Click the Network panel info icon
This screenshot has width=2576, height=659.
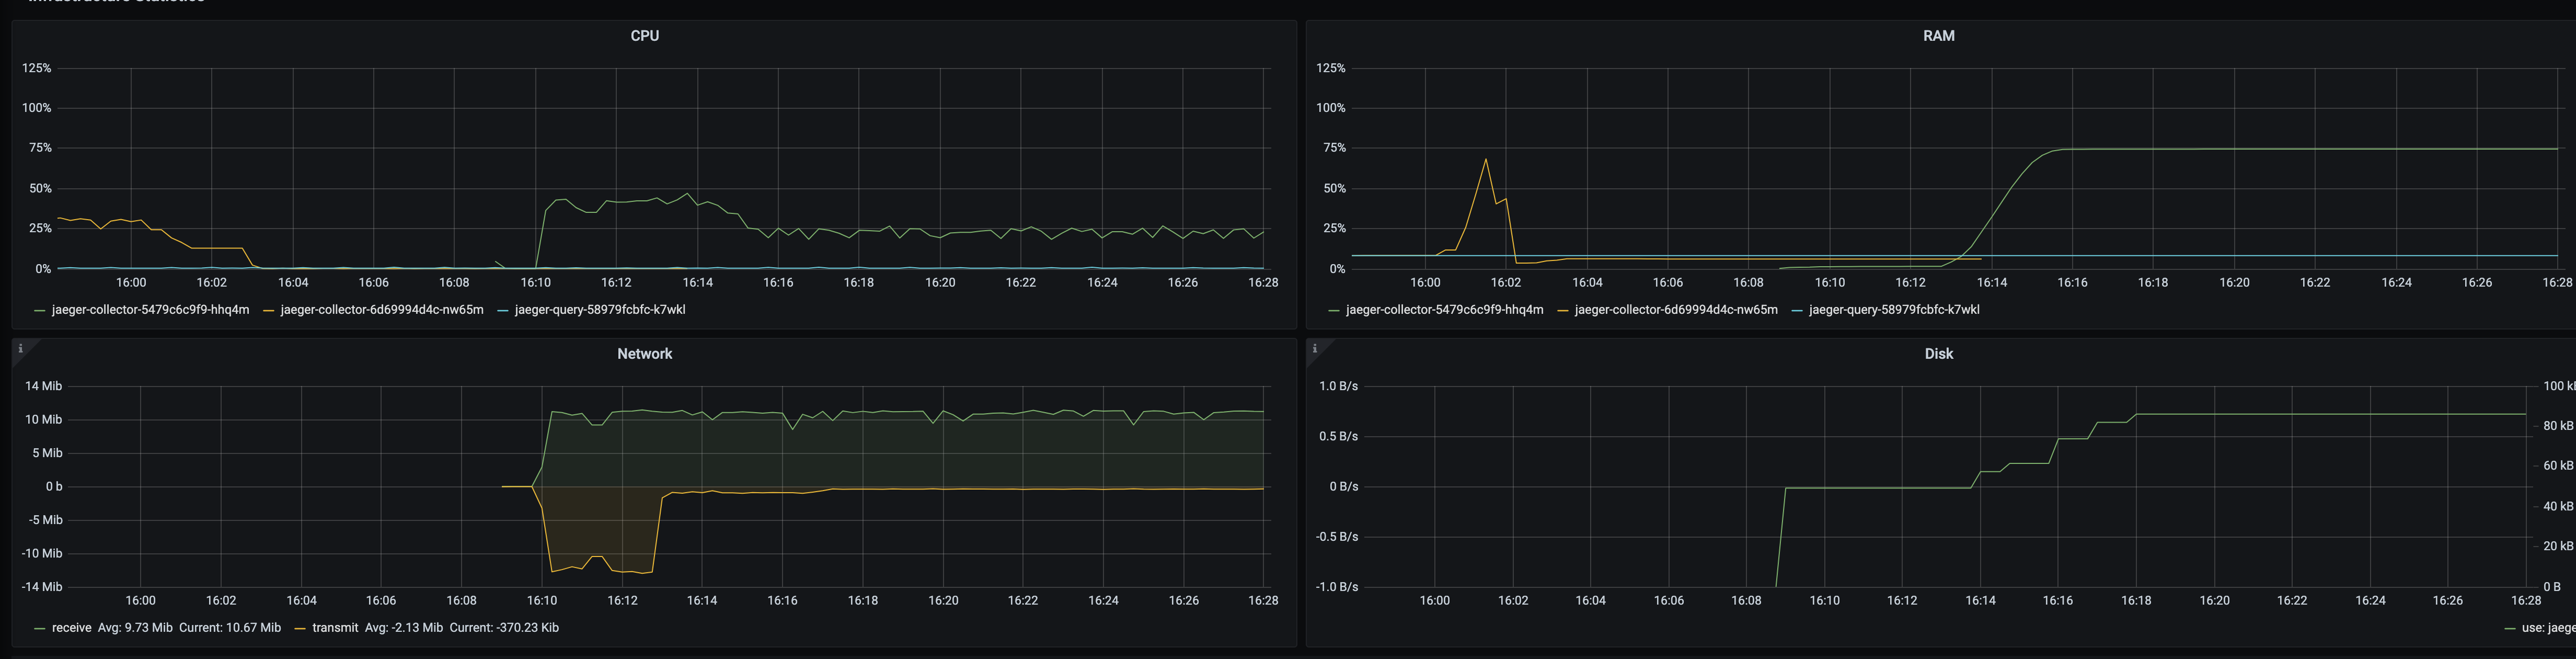pyautogui.click(x=20, y=349)
